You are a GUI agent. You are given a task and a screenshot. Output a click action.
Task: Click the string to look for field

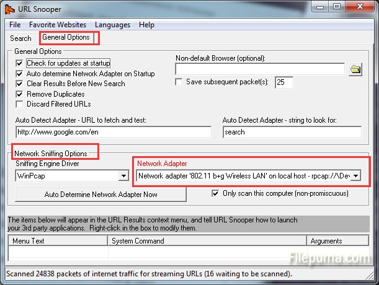[291, 132]
